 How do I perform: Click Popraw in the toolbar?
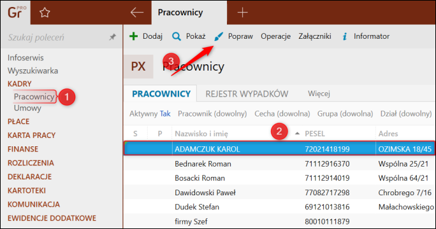click(240, 36)
